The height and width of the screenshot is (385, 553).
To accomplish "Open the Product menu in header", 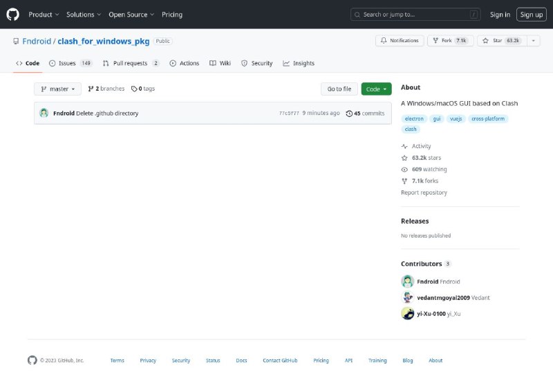I will tap(44, 15).
